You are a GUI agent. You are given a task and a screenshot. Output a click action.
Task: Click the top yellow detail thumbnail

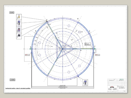coord(19,17)
